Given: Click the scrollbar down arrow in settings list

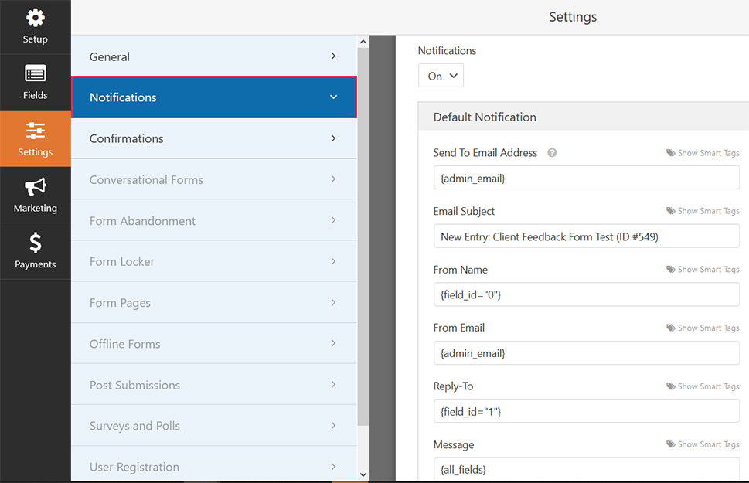Looking at the screenshot, I should pos(361,474).
